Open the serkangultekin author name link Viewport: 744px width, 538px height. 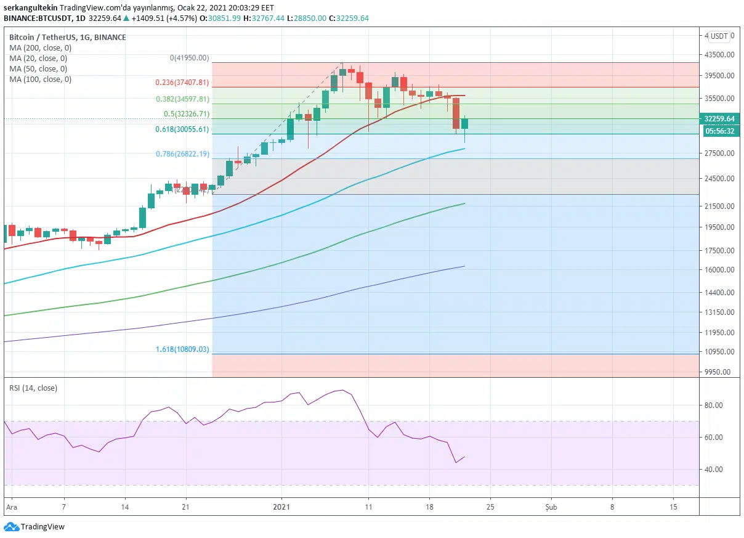coord(31,7)
